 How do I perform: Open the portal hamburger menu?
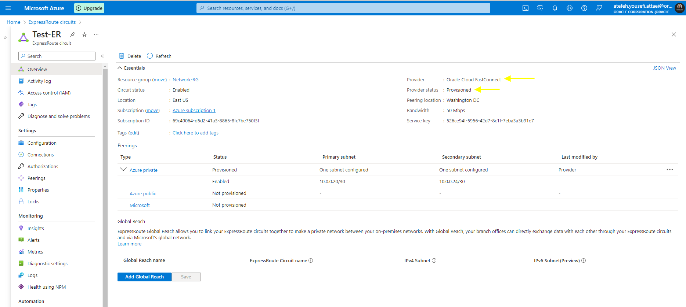[8, 8]
